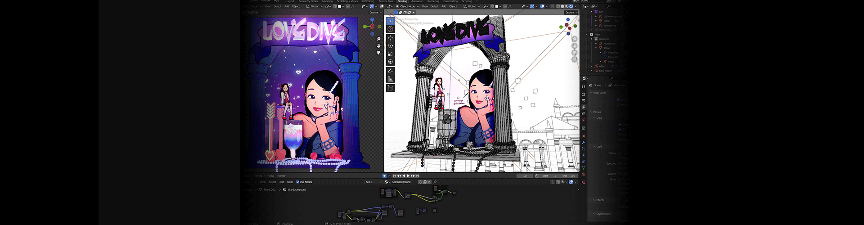The height and width of the screenshot is (225, 864).
Task: Select the Scale tool
Action: [390, 54]
